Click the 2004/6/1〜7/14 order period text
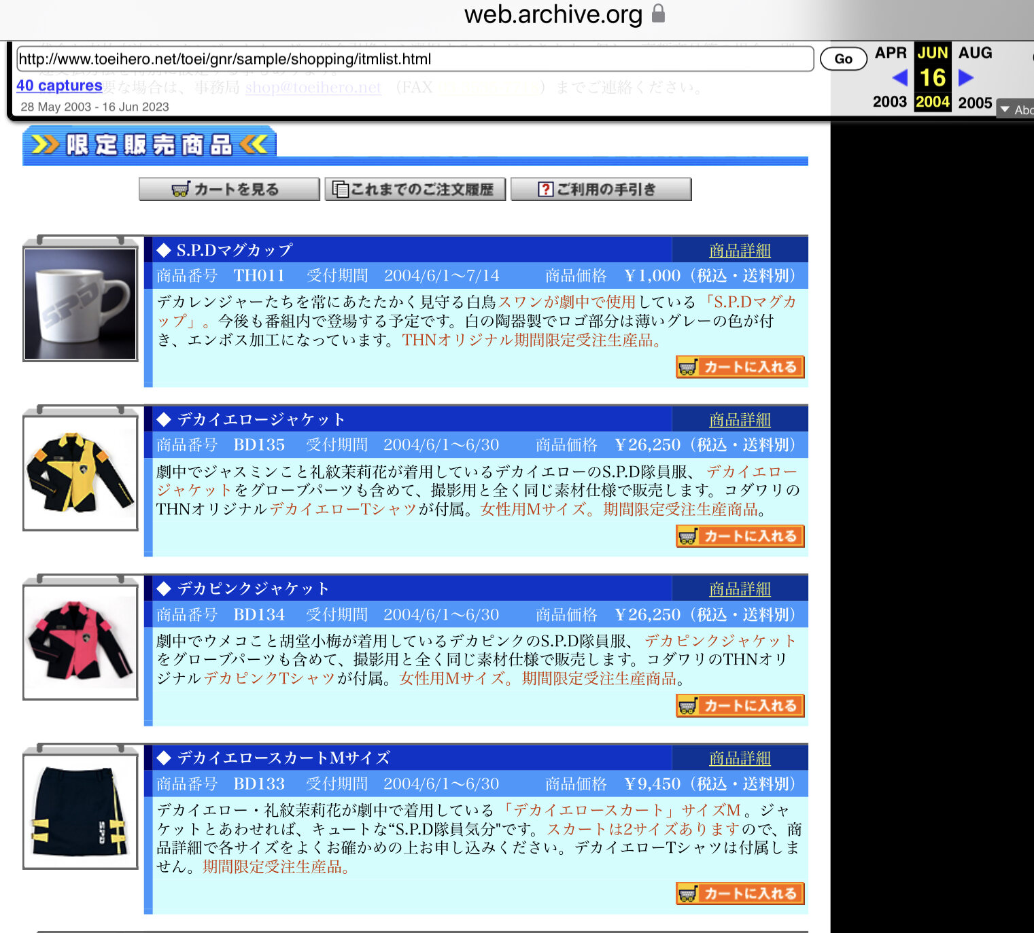 (442, 276)
